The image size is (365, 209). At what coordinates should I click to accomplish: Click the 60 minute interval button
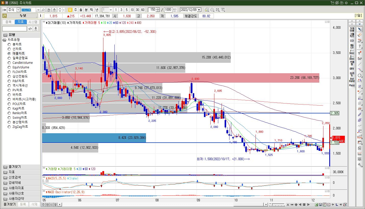point(143,10)
